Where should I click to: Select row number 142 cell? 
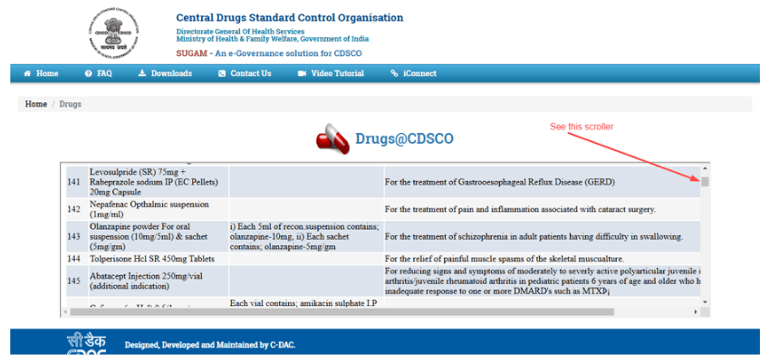click(x=77, y=209)
